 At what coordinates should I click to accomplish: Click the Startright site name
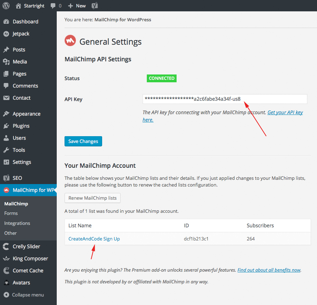34,6
